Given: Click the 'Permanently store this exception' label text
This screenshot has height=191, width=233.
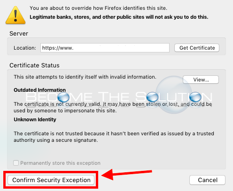Looking at the screenshot, I should pyautogui.click(x=60, y=163).
